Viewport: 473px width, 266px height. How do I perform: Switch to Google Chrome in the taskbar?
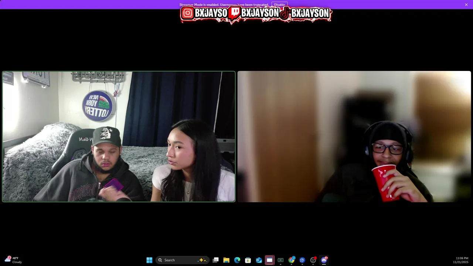pyautogui.click(x=292, y=260)
